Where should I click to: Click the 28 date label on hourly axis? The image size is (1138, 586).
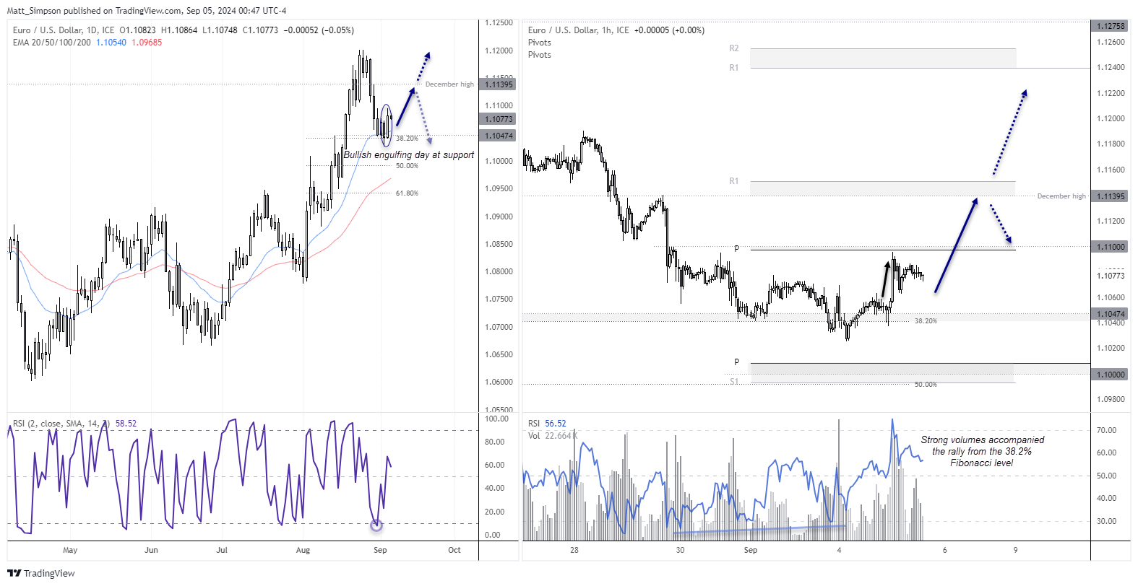[x=574, y=550]
